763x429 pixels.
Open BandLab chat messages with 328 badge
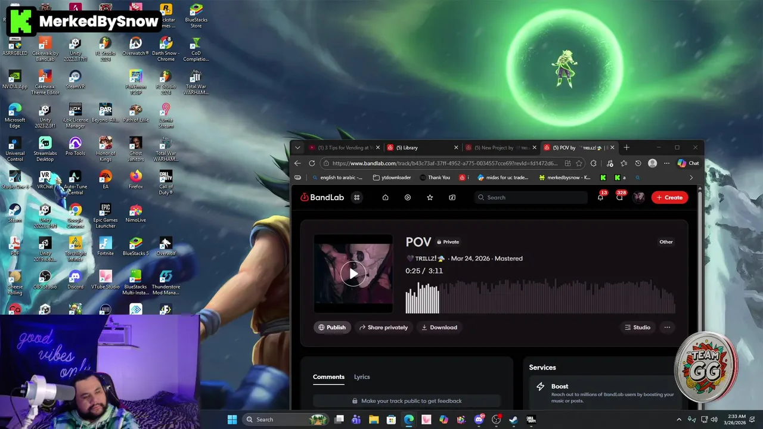point(620,197)
